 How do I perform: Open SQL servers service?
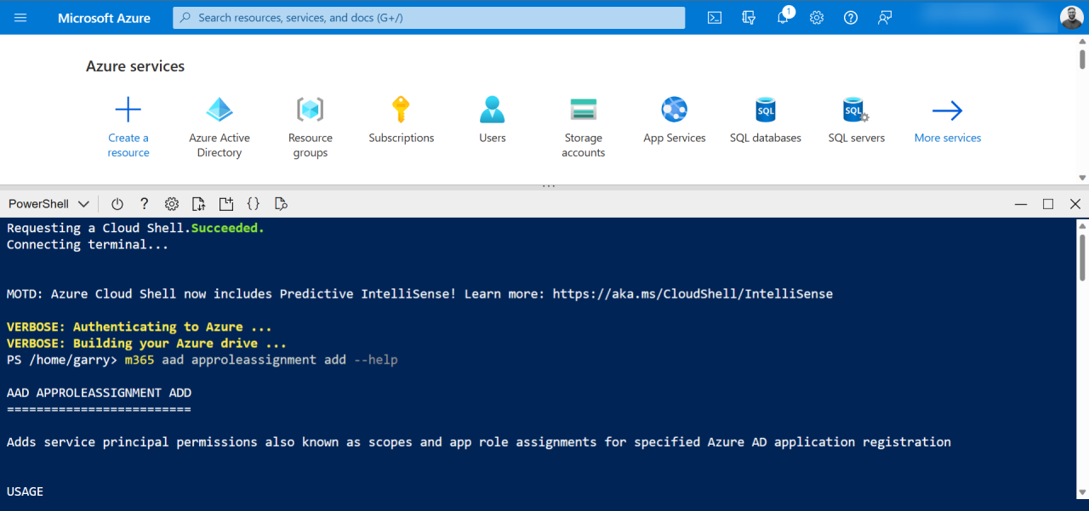point(856,120)
